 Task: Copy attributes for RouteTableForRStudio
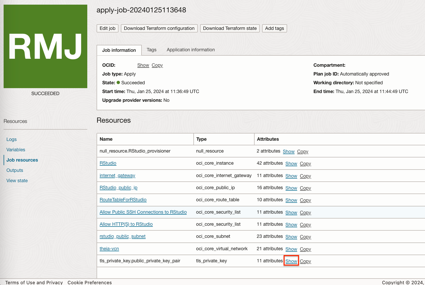[305, 200]
